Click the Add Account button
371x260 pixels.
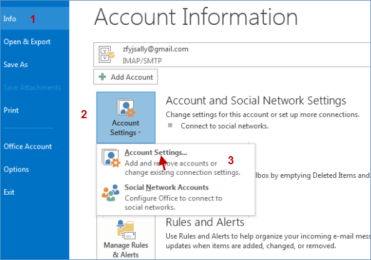(126, 77)
